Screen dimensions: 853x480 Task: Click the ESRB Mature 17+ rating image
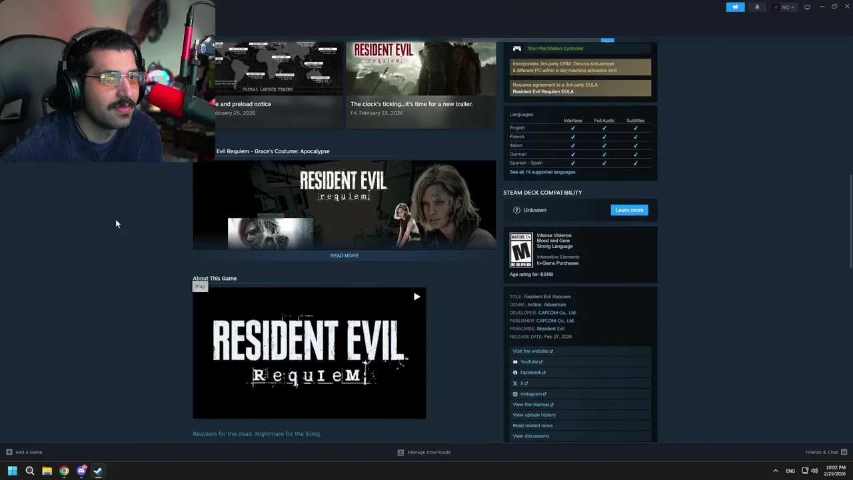(x=521, y=250)
